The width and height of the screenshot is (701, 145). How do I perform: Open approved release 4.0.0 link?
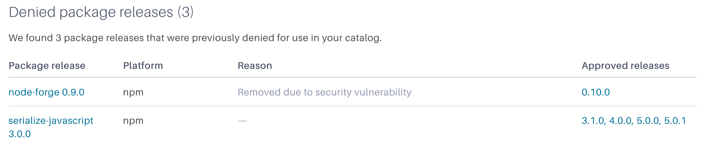coord(621,121)
